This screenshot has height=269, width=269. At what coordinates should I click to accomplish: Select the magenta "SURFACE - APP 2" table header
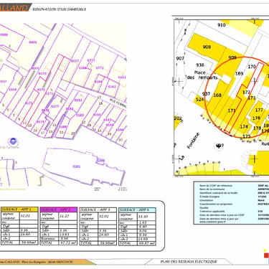tap(59, 209)
